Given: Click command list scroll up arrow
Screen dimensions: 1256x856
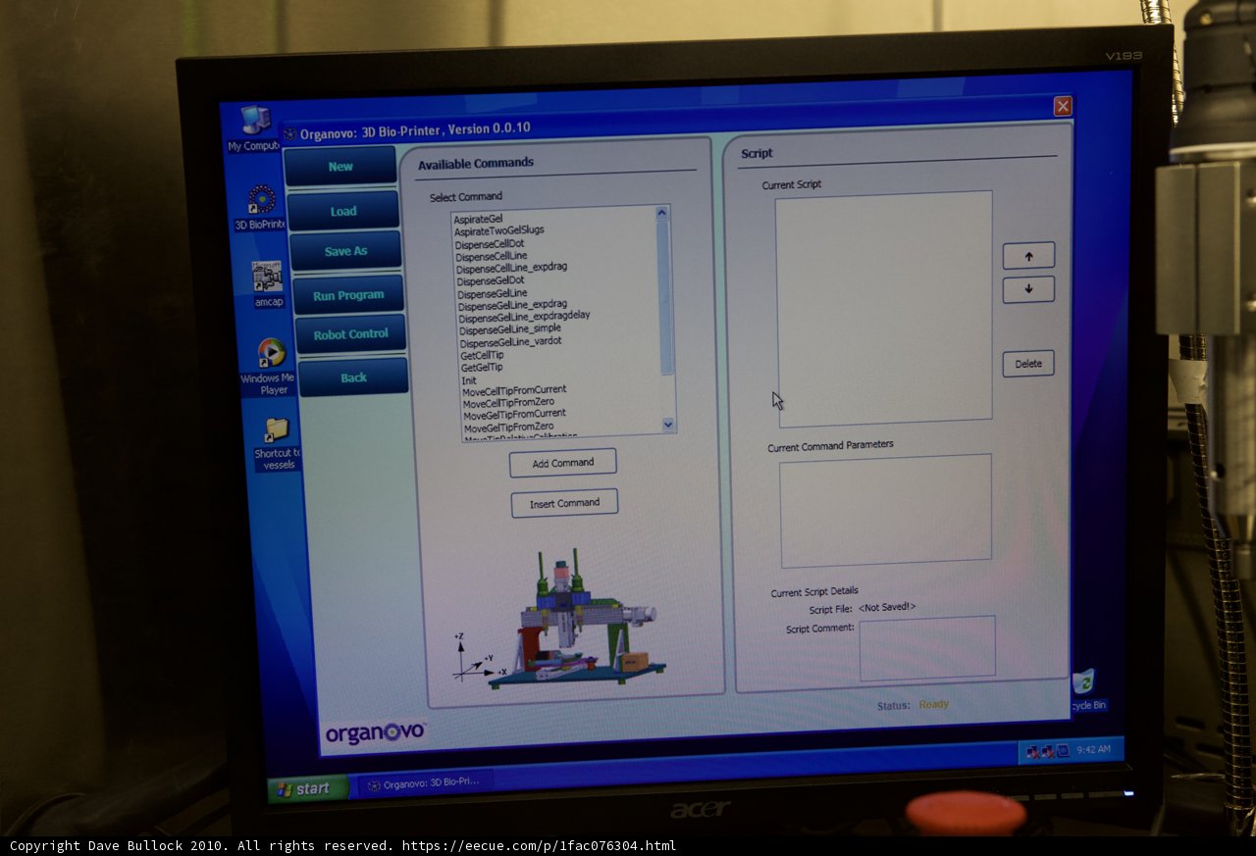Looking at the screenshot, I should [x=661, y=213].
